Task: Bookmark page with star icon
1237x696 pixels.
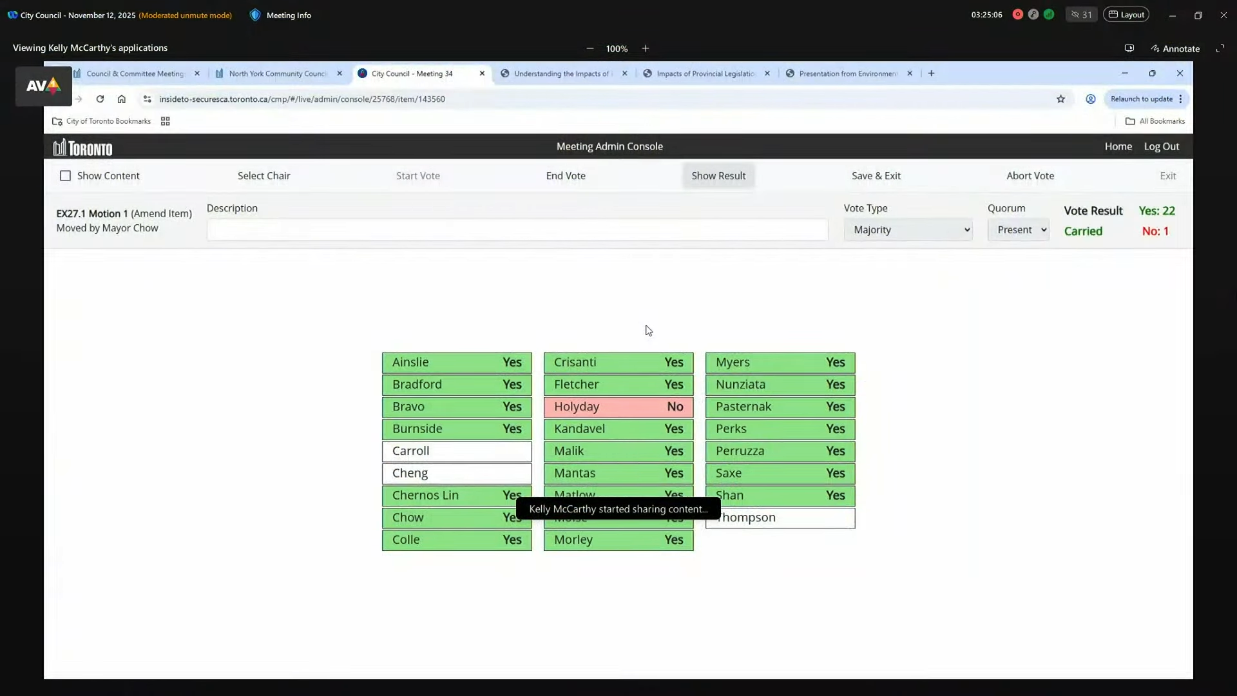Action: [1060, 99]
